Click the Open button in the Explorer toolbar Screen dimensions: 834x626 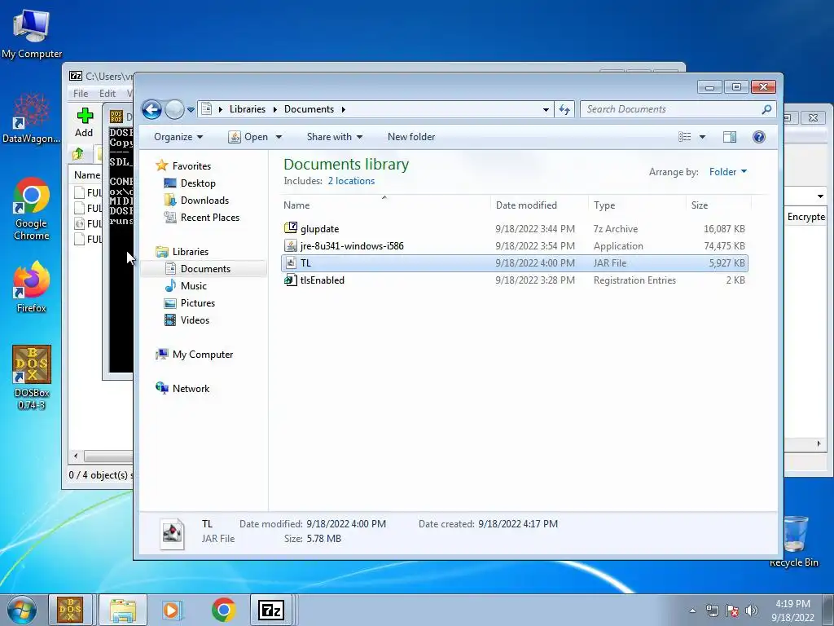(x=248, y=137)
